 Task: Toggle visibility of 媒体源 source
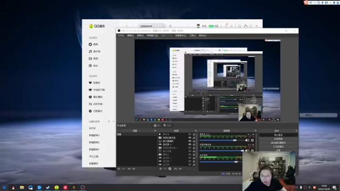point(190,134)
